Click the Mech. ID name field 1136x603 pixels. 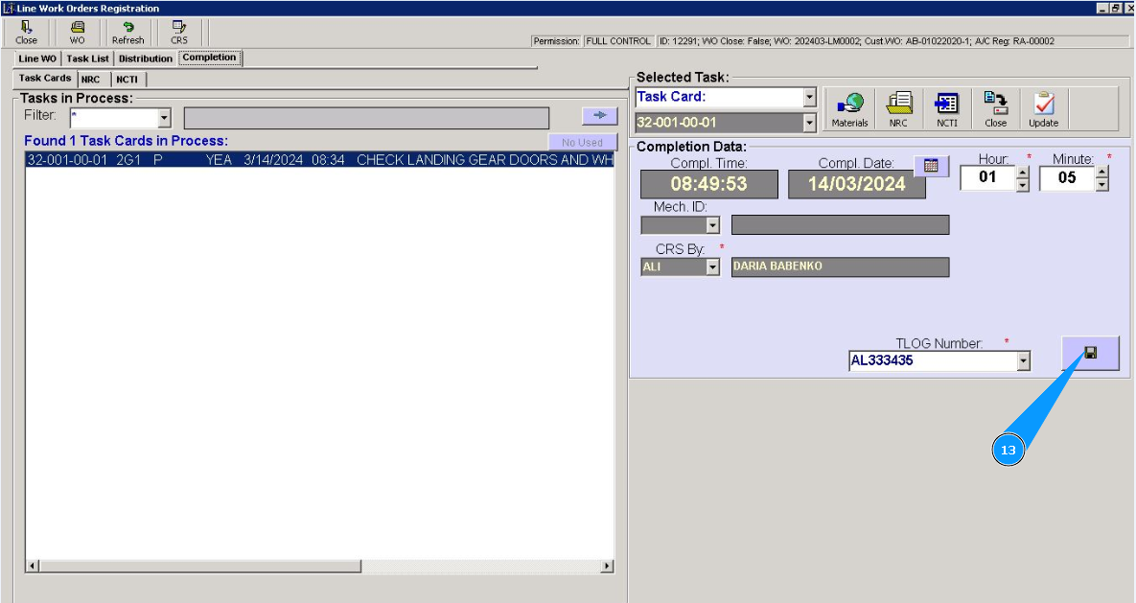(840, 224)
